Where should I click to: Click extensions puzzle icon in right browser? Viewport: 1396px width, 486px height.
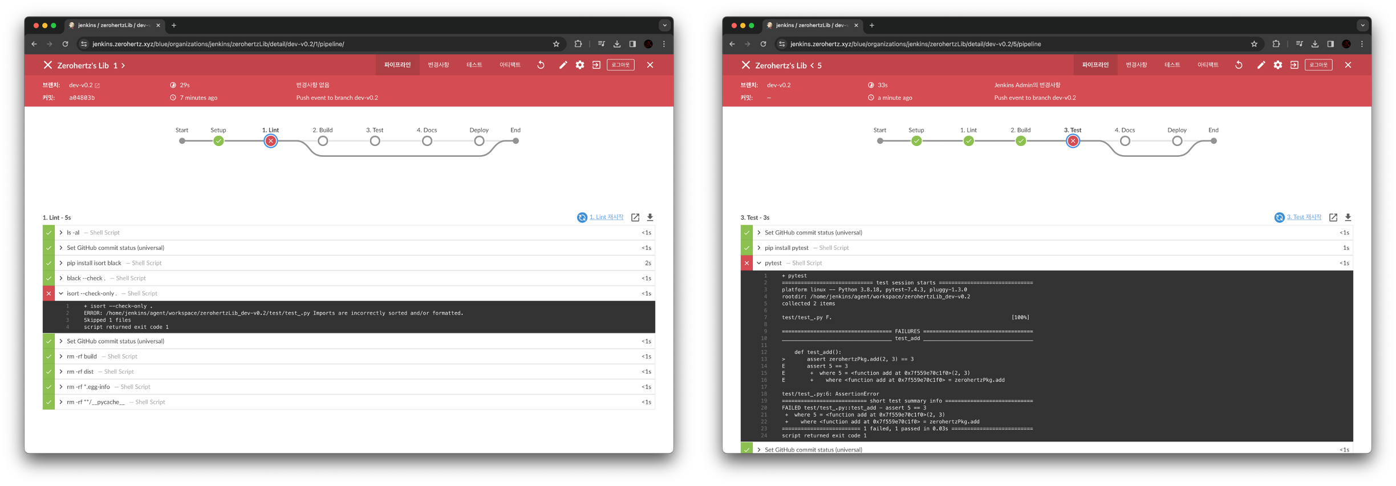pos(1276,44)
